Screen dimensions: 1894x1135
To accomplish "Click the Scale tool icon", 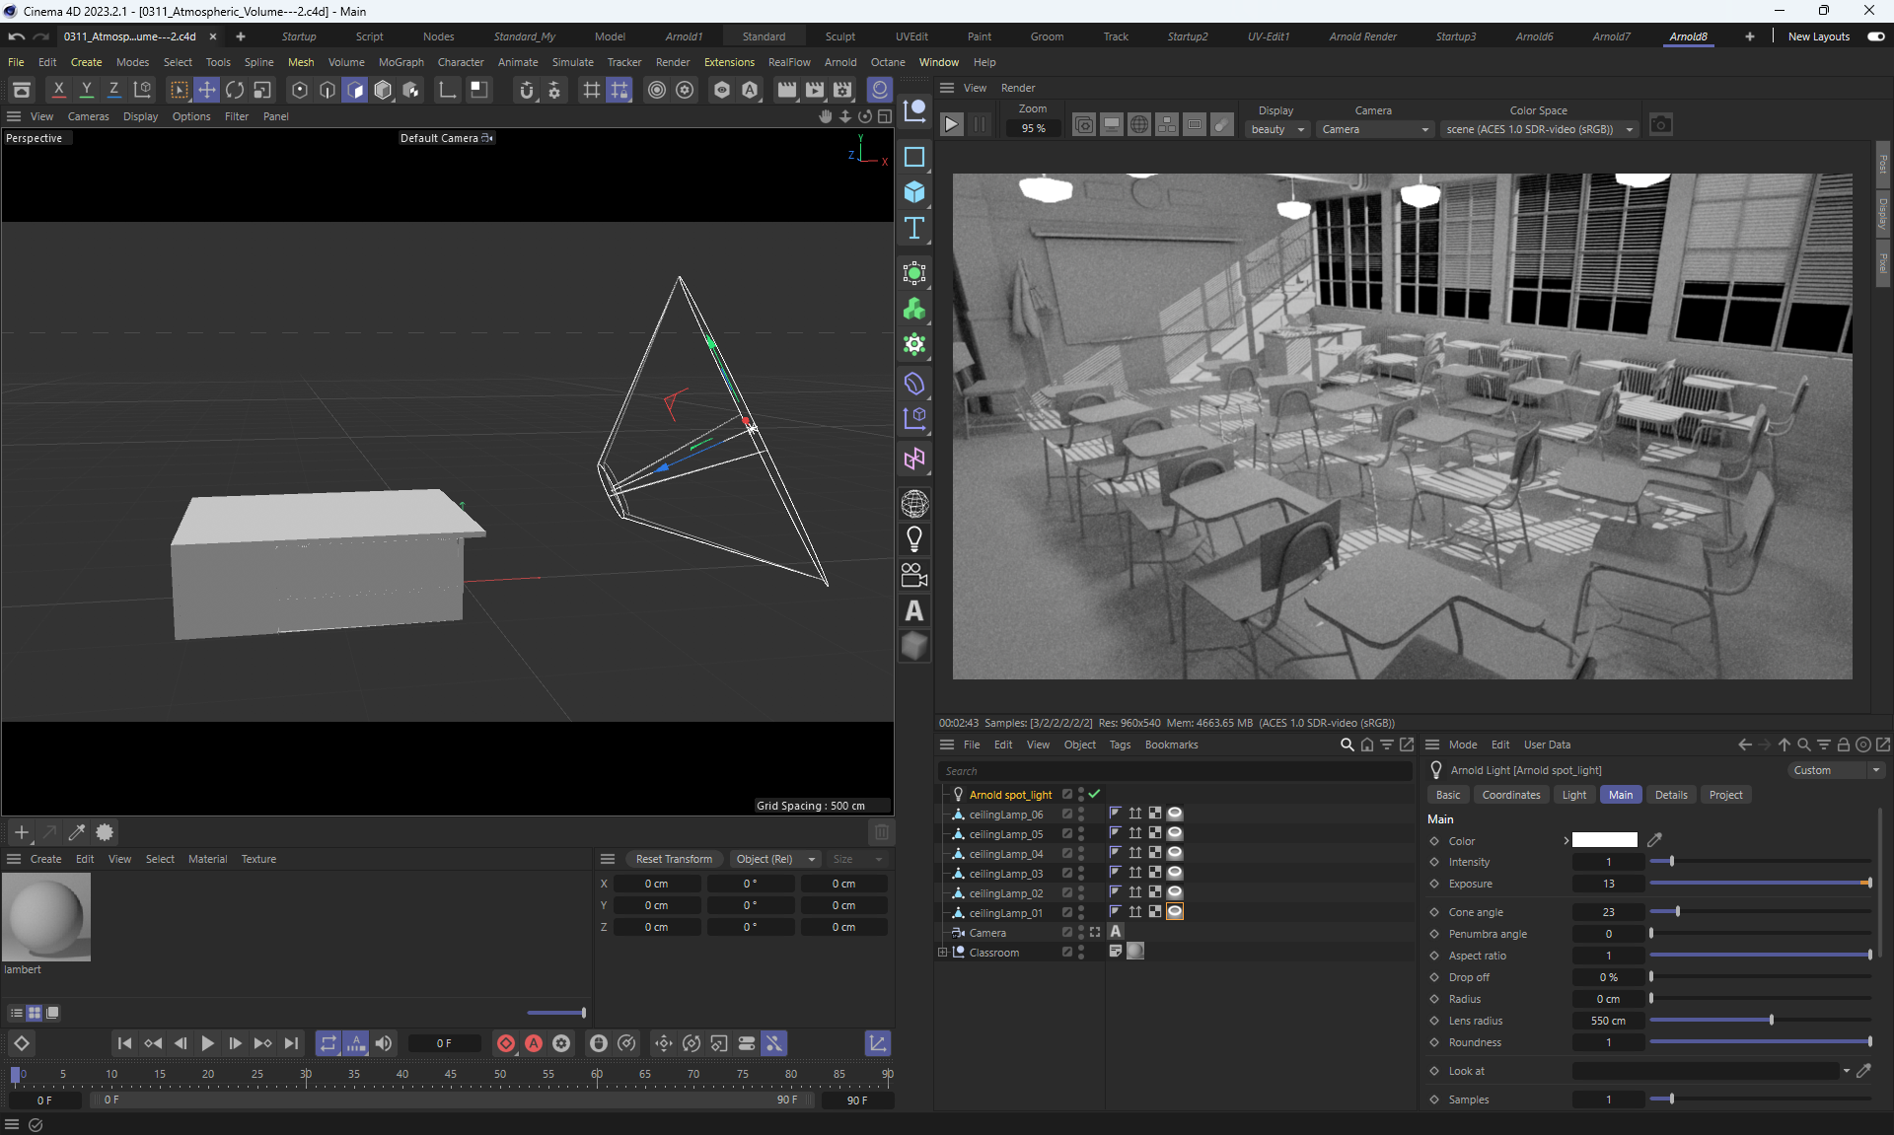I will [262, 90].
